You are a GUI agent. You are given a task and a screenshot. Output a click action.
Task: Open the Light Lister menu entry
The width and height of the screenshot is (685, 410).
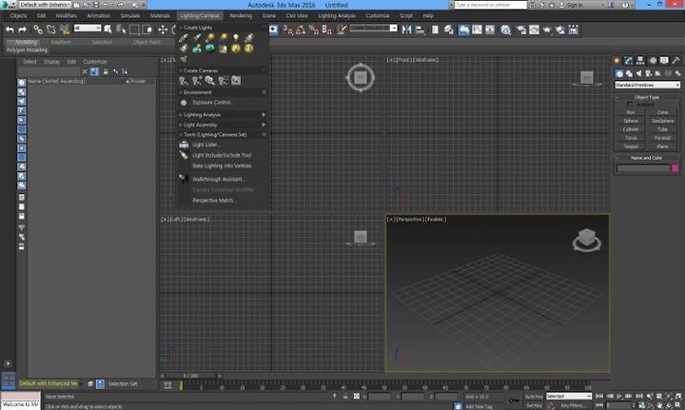[206, 145]
